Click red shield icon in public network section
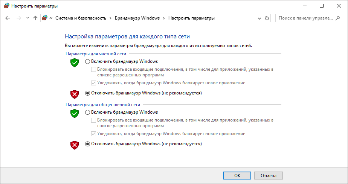 click(x=75, y=145)
